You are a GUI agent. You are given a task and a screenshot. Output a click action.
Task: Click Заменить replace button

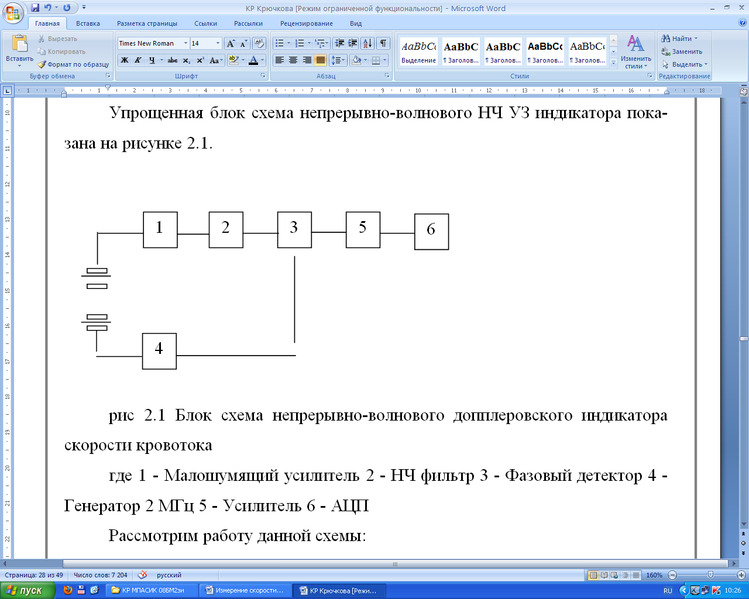point(682,51)
